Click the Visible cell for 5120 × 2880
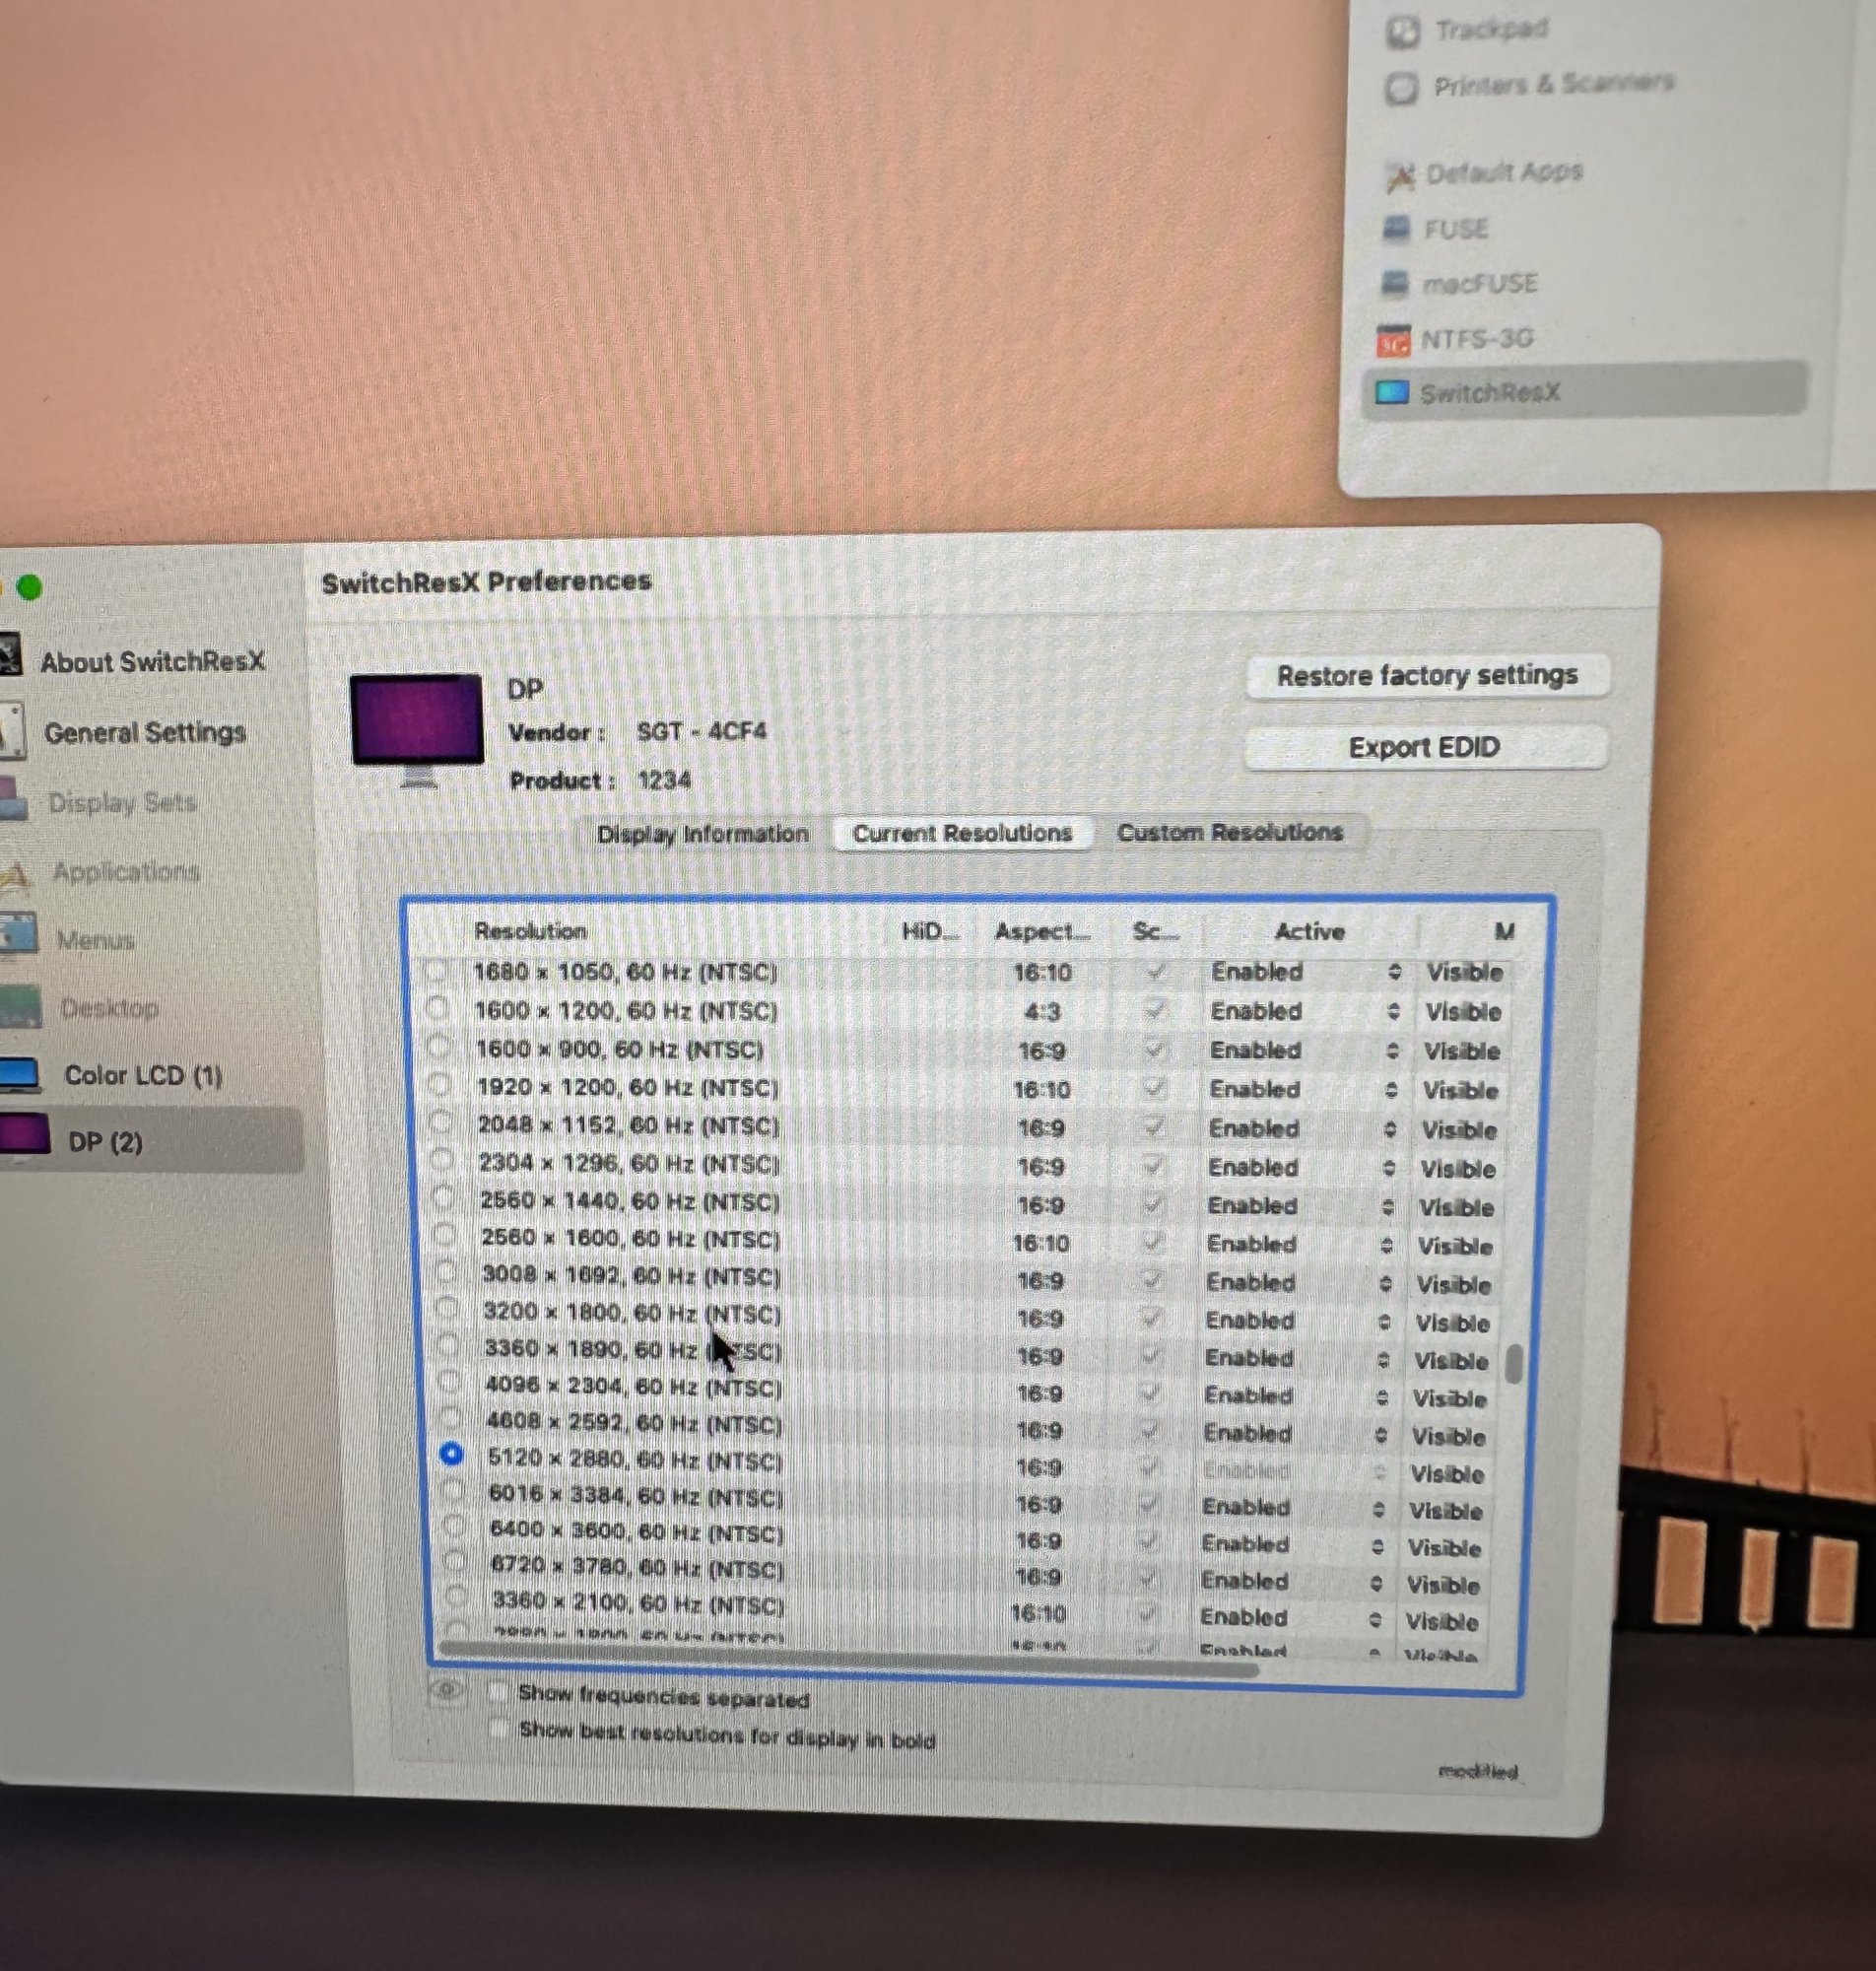This screenshot has width=1876, height=1971. coord(1447,1474)
